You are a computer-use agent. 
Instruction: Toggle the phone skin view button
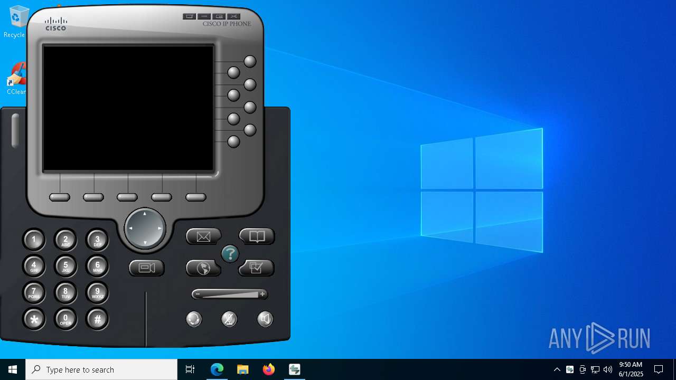(219, 16)
